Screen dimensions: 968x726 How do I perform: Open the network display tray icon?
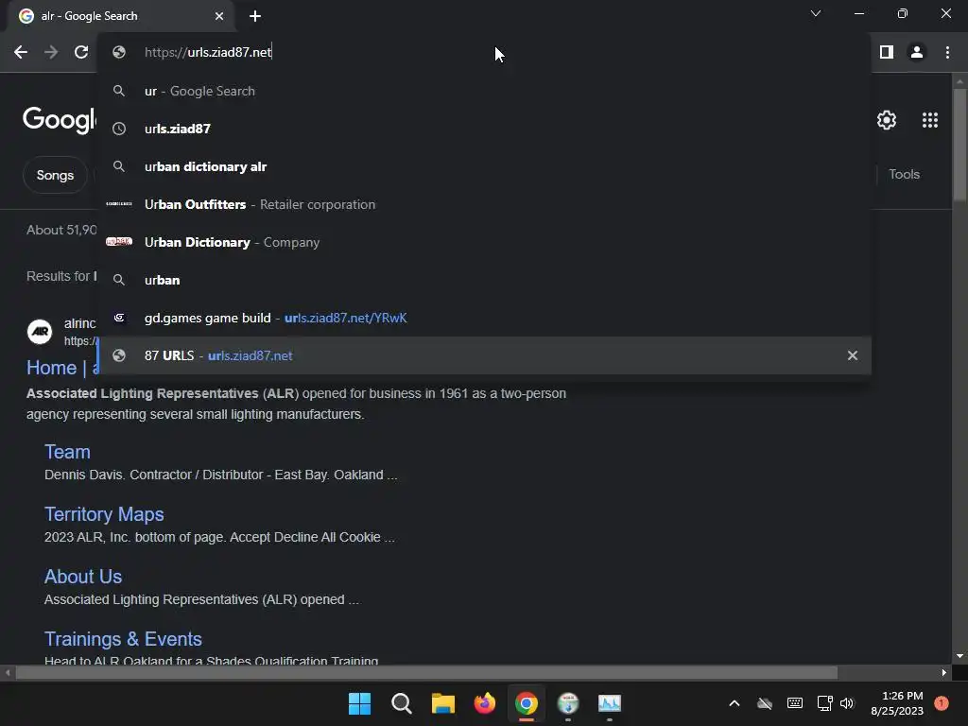[824, 703]
